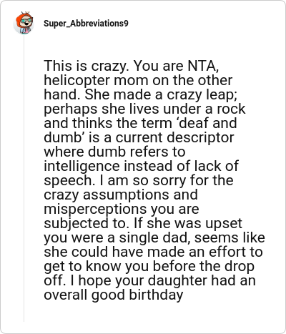Click the words 'lives under a rock'

point(187,109)
